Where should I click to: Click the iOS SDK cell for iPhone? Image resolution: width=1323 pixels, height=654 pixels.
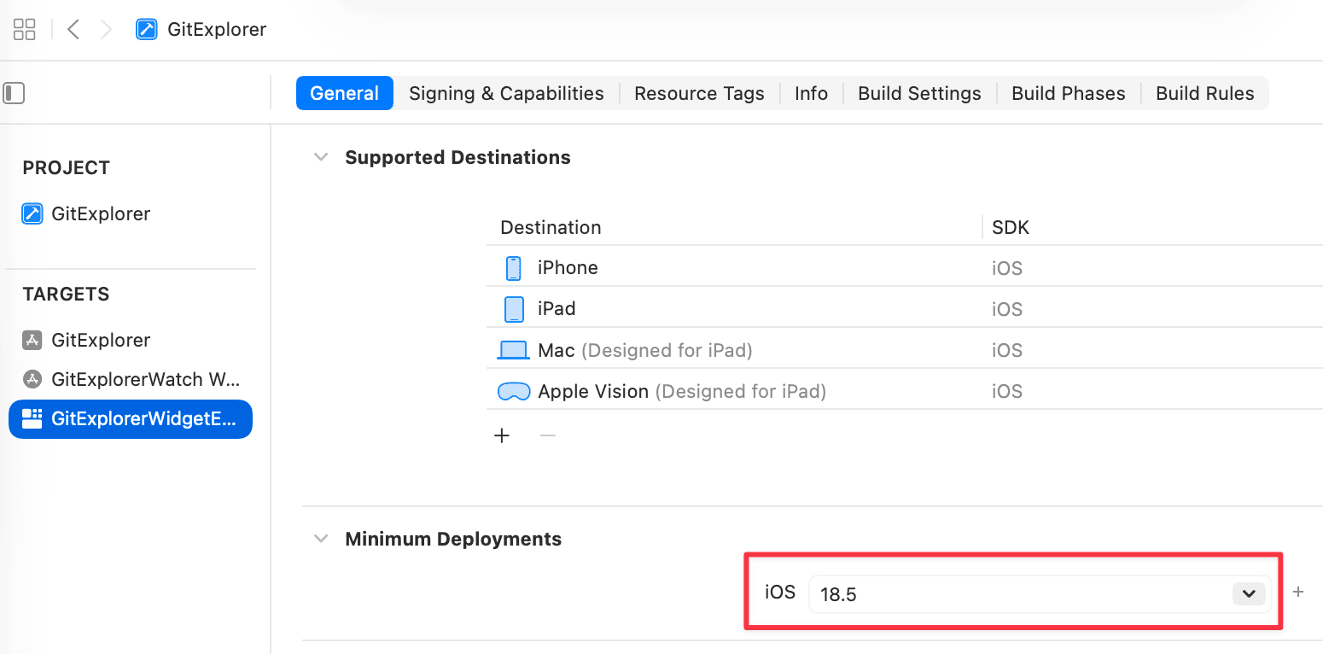pyautogui.click(x=1007, y=268)
